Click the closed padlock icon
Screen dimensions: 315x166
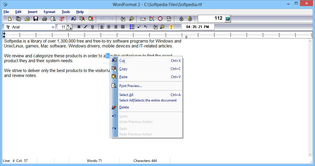point(181,19)
